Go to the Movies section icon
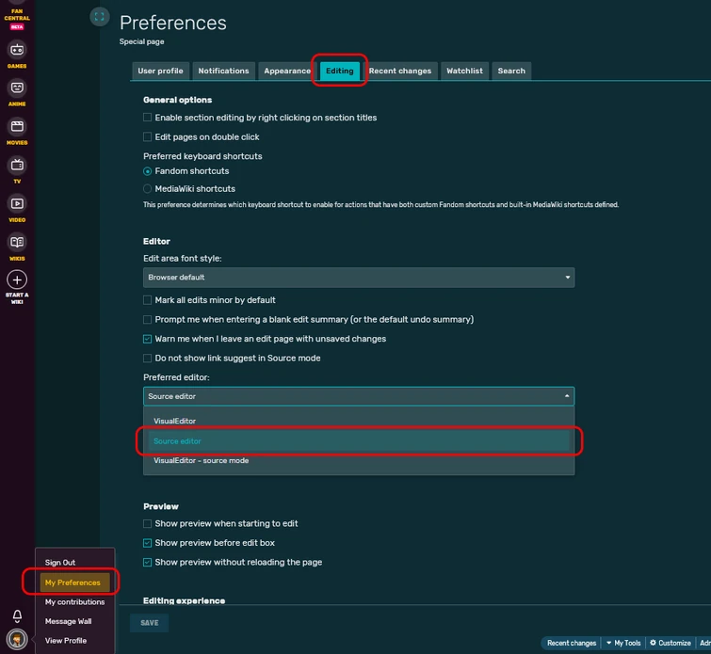Viewport: 711px width, 654px height. (x=17, y=127)
